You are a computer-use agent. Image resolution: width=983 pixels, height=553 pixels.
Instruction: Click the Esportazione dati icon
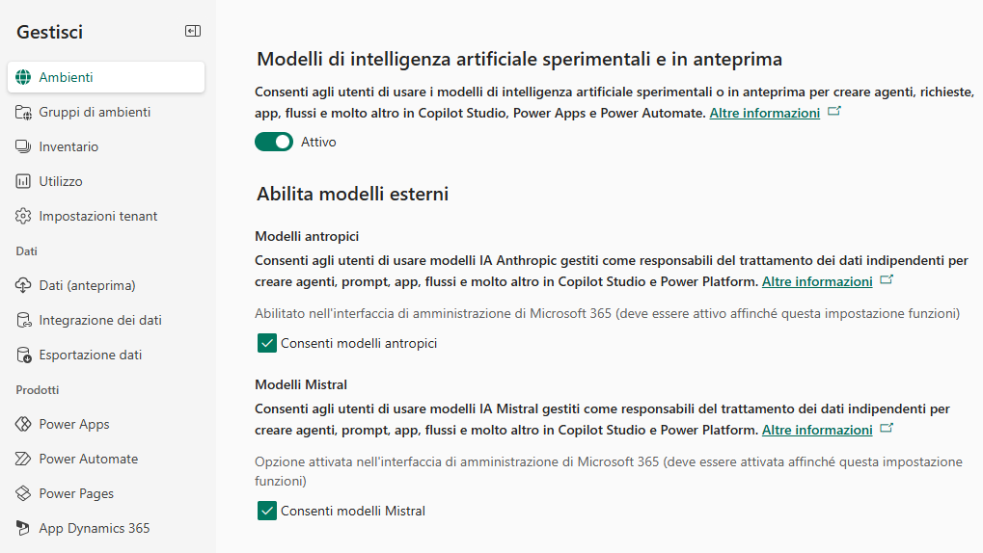click(23, 355)
